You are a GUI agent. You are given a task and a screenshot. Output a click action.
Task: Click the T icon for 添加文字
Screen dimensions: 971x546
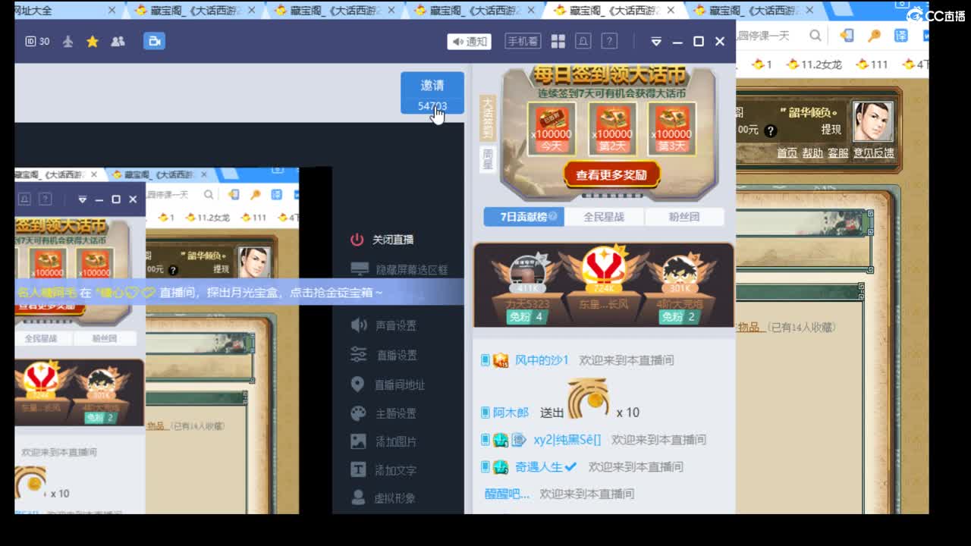point(358,470)
